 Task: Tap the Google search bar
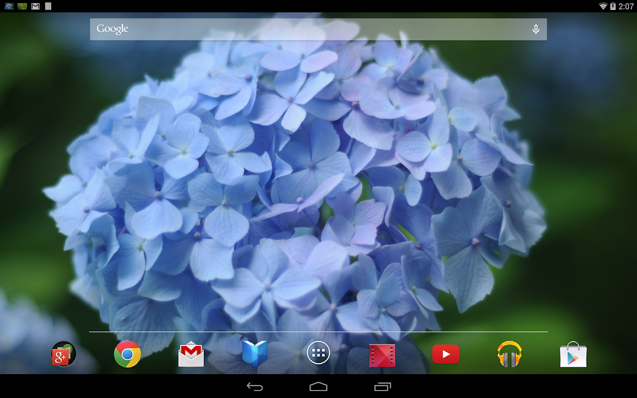point(318,29)
